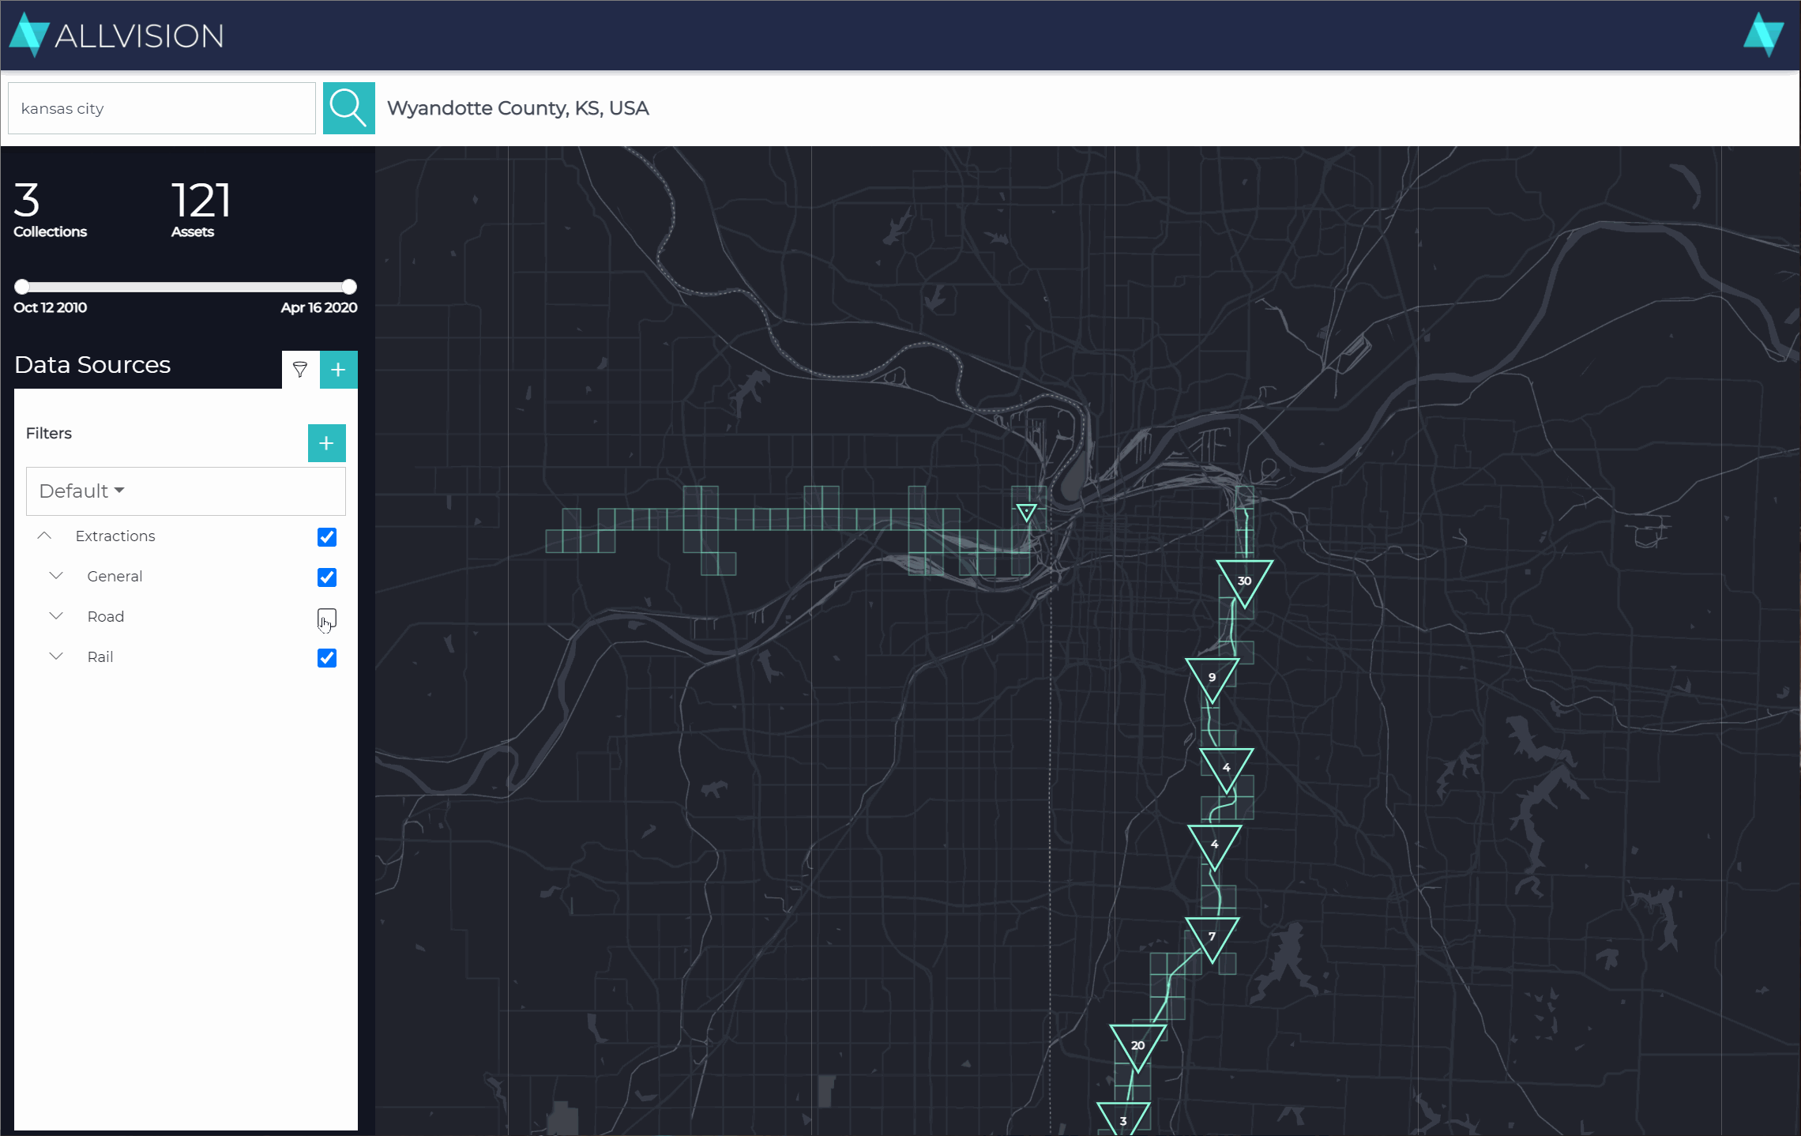This screenshot has height=1136, width=1801.
Task: Enable the Road checkbox
Action: pos(326,618)
